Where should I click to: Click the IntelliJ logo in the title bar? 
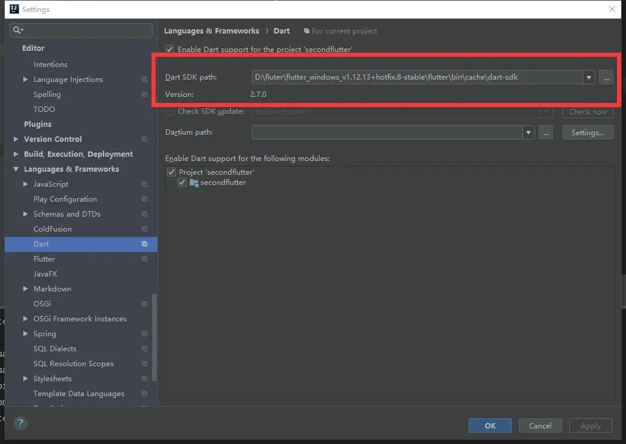[x=14, y=9]
